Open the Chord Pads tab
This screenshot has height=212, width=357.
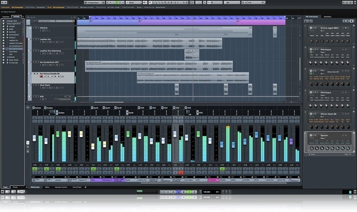point(77,187)
